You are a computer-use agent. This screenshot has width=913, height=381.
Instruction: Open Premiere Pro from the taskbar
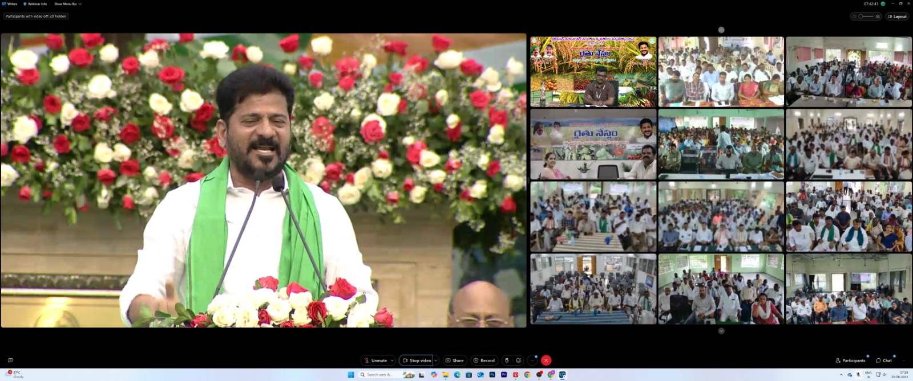504,375
